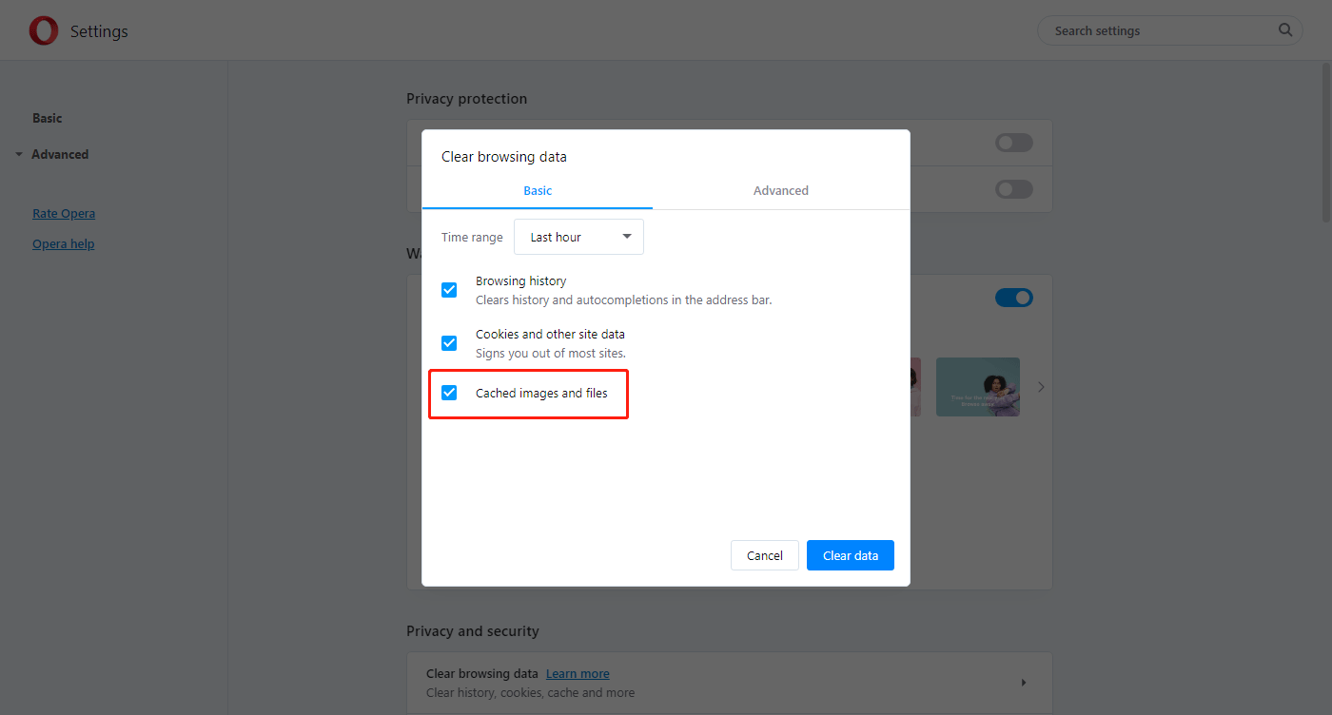Click inside the Search settings field
The width and height of the screenshot is (1332, 715).
pos(1142,29)
